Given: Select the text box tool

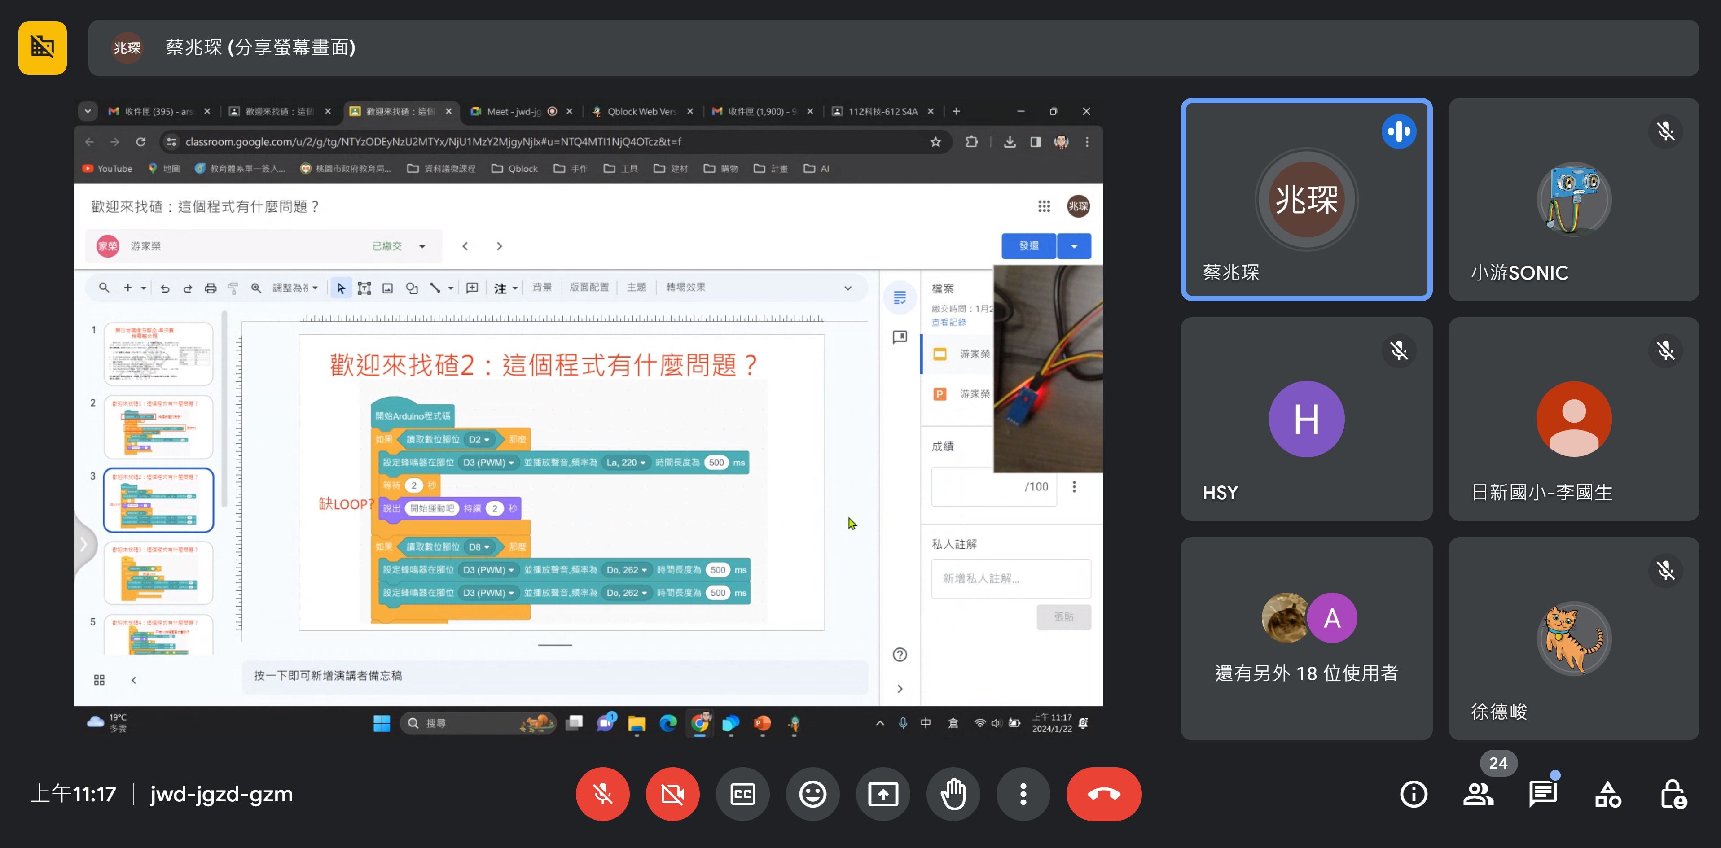Looking at the screenshot, I should [364, 288].
